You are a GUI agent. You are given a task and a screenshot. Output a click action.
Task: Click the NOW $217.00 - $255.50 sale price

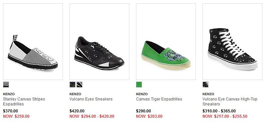(225, 116)
